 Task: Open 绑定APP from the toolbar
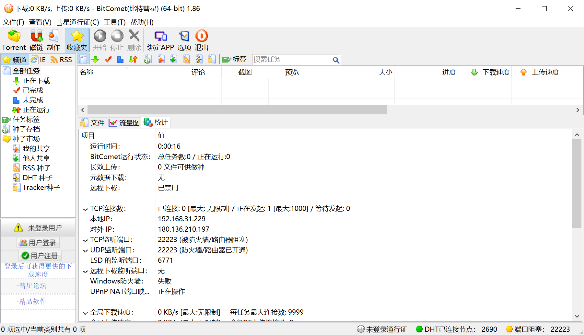pos(160,40)
